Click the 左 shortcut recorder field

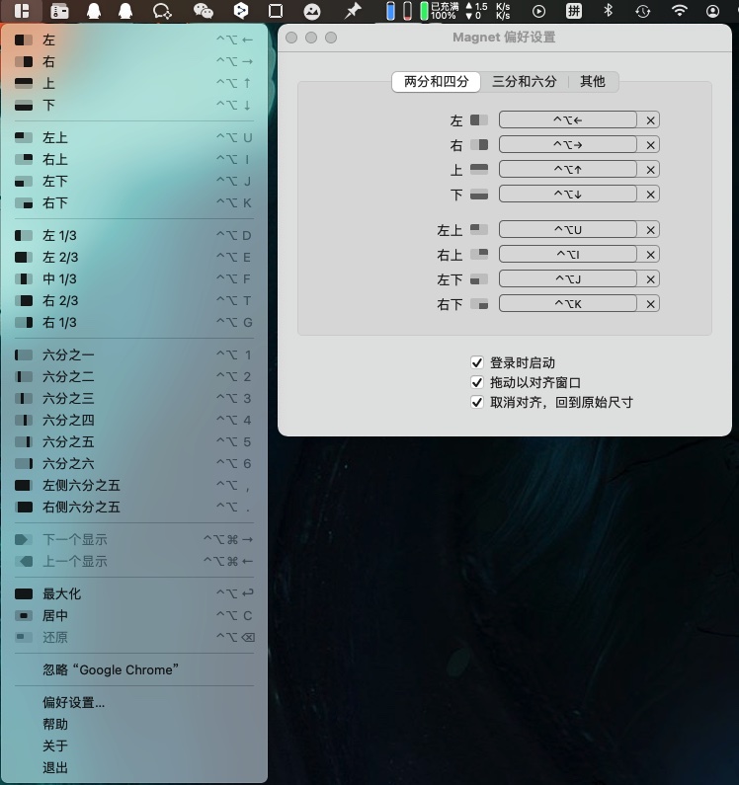568,120
